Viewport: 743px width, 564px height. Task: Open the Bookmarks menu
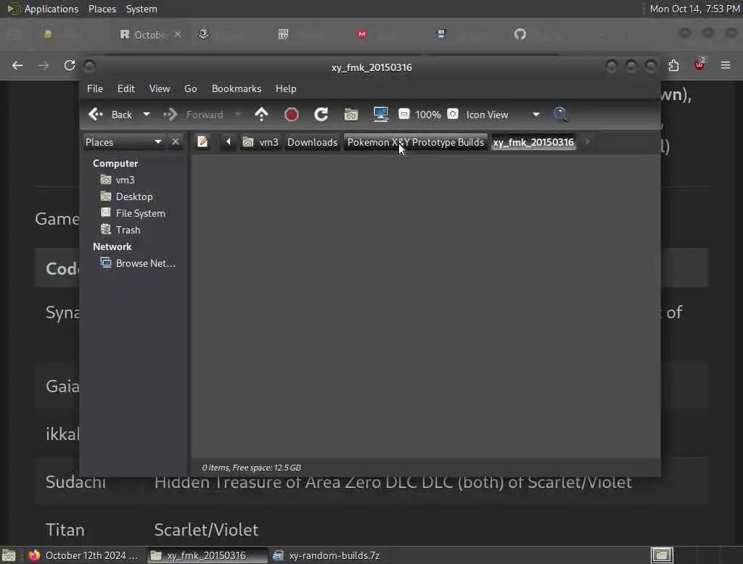236,88
